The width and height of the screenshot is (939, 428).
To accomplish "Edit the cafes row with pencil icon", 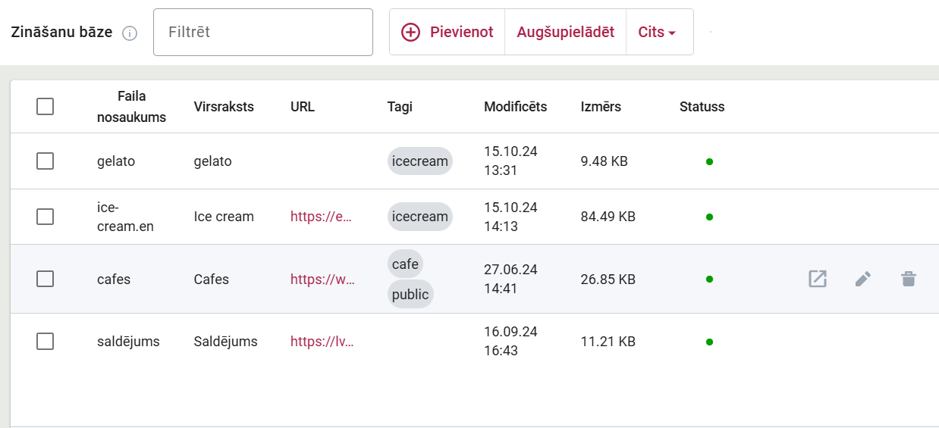I will 862,279.
